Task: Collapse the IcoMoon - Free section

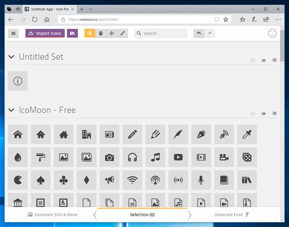Action: click(x=11, y=110)
